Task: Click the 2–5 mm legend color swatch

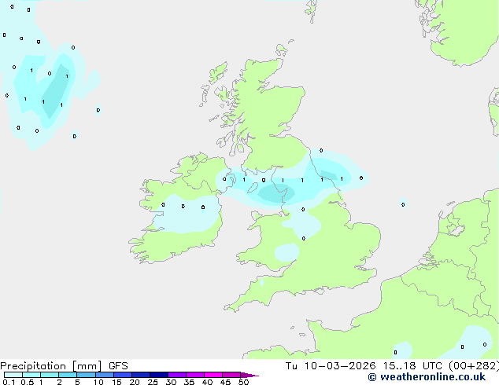Action: [68, 375]
